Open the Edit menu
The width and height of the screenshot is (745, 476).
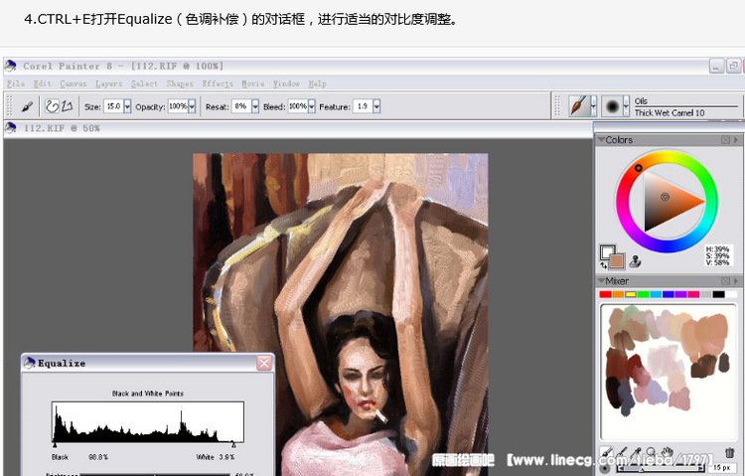pos(42,83)
